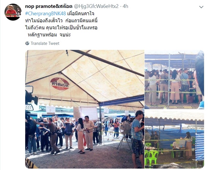
Task: Open the bottom-right green chairs photo
Action: pos(174,139)
